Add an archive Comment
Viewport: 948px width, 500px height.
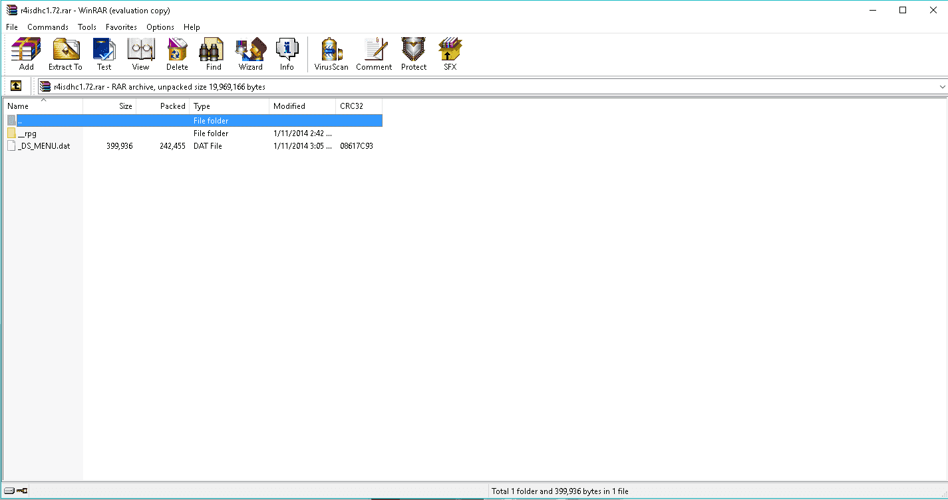(x=374, y=54)
